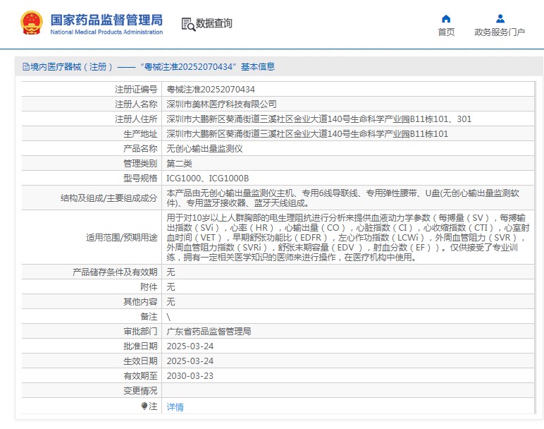Click the 注册人住所 label
This screenshot has width=544, height=429.
tap(136, 119)
